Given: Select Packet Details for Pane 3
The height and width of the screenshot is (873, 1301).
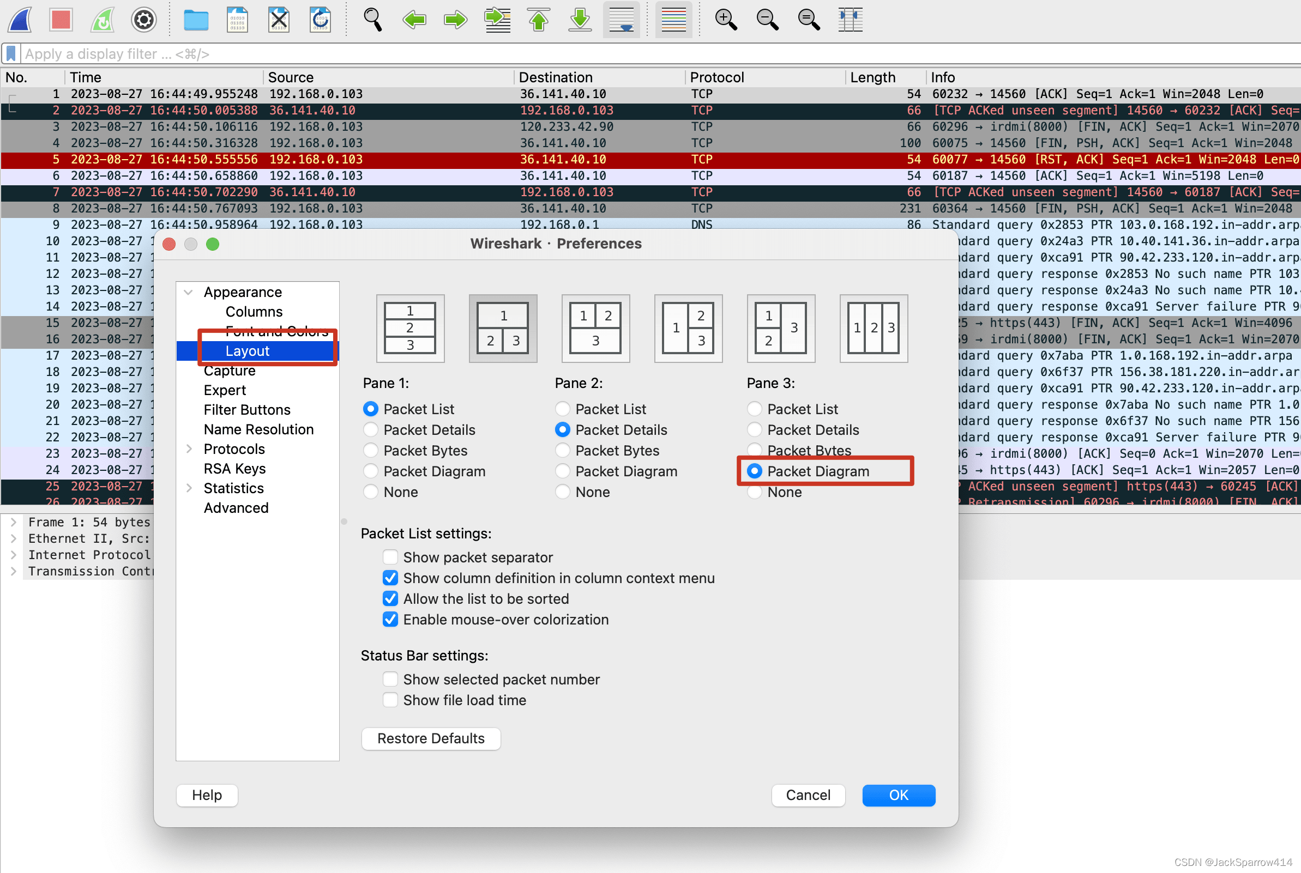Looking at the screenshot, I should [754, 430].
